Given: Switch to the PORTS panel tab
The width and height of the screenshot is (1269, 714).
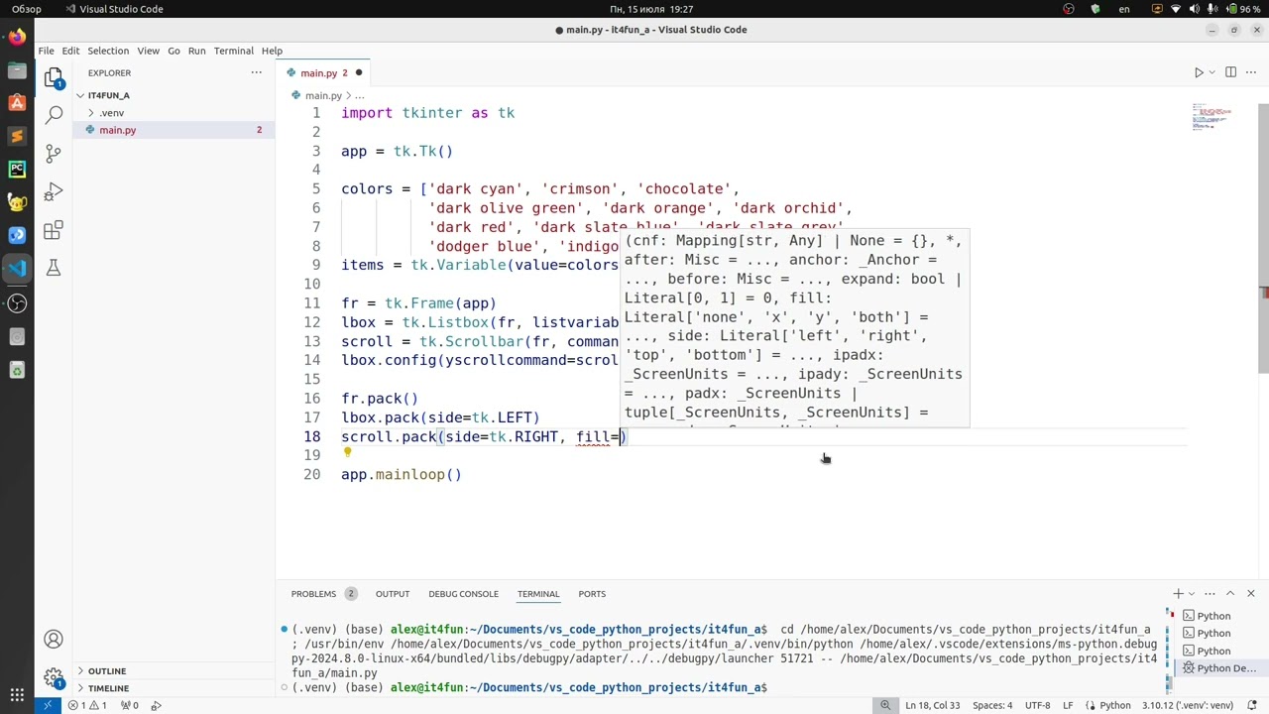Looking at the screenshot, I should tap(592, 594).
